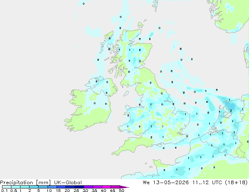This screenshot has height=192, width=249.
Task: Select the 35–40 mm legend swatch
Action: click(97, 187)
